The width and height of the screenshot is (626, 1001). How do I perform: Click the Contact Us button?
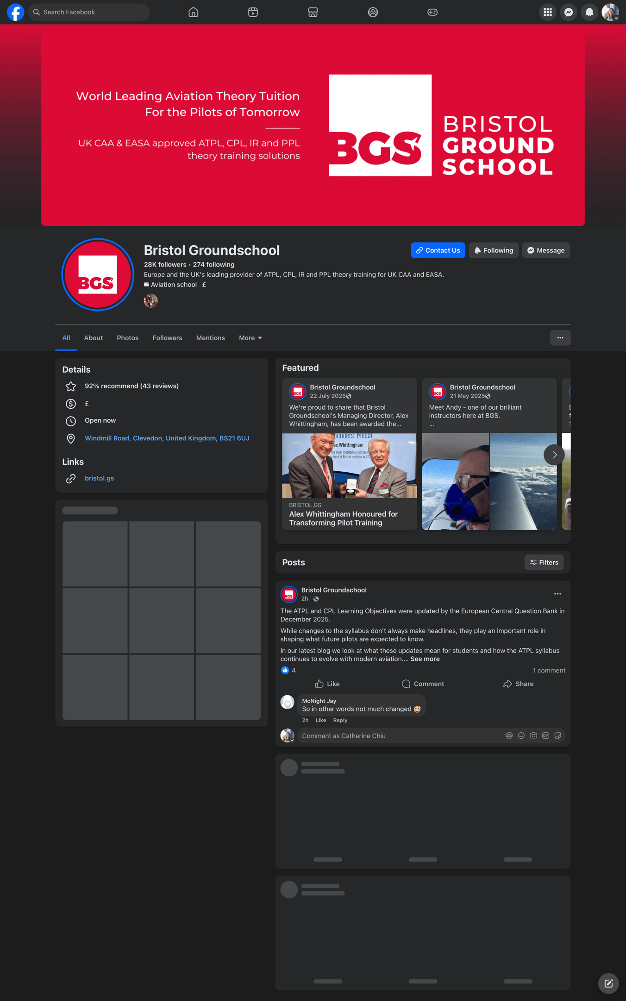438,250
